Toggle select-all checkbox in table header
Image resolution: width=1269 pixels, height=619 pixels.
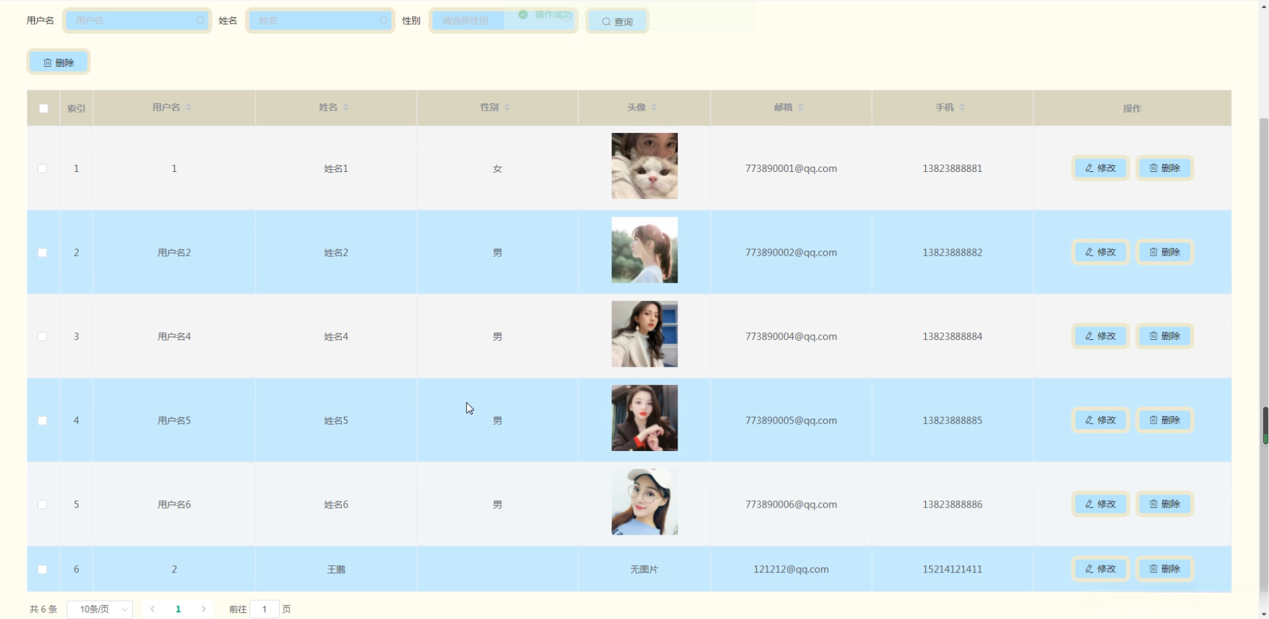pos(44,108)
